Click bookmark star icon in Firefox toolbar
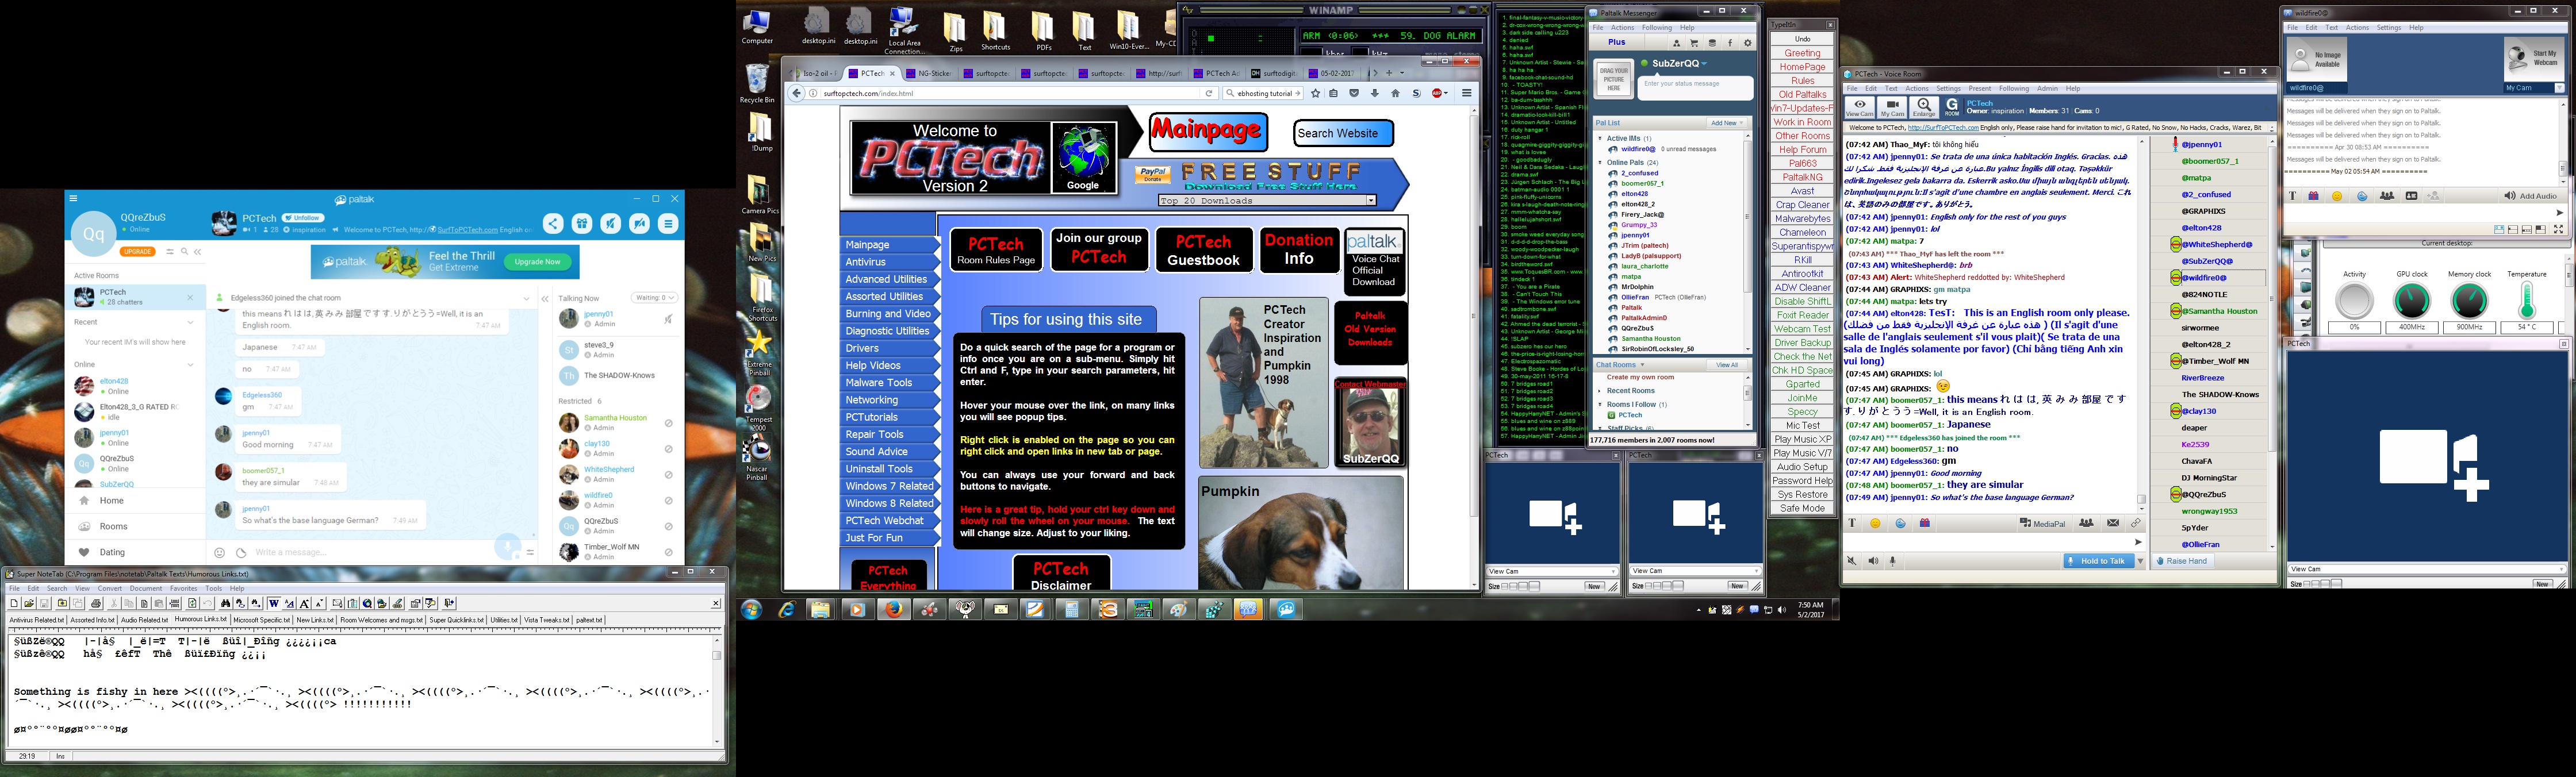The height and width of the screenshot is (777, 2576). (1315, 93)
